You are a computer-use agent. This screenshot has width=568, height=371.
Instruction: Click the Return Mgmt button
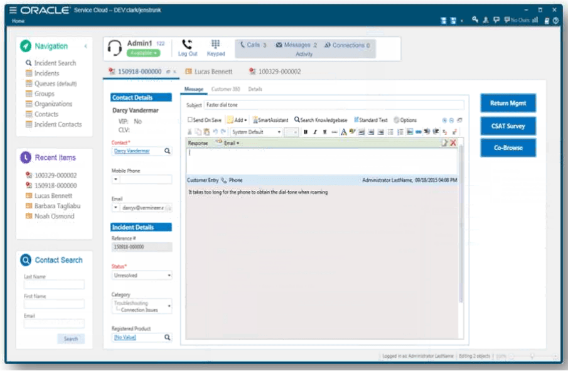(x=508, y=104)
